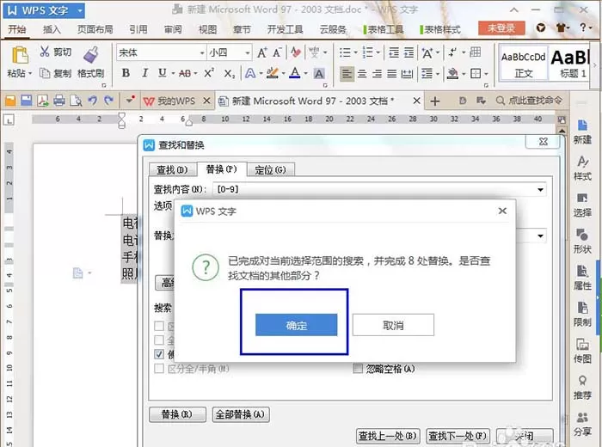Open the 形状 sidebar panel
Screen dimensions: 602x447
(582, 241)
